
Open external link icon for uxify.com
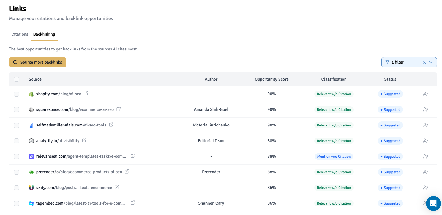[117, 187]
